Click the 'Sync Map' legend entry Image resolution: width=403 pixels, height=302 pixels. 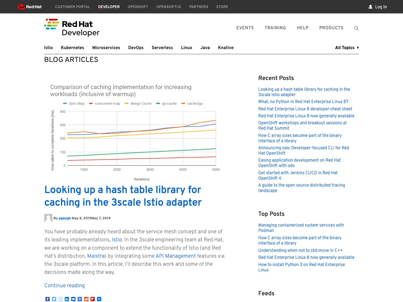(x=74, y=103)
